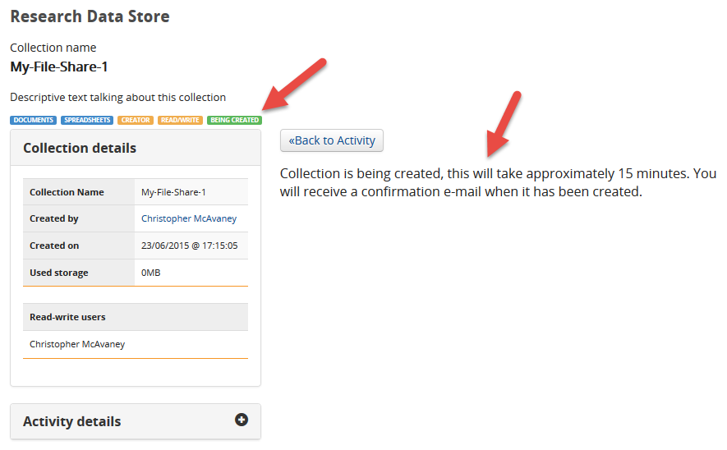Select the Collection Name value in table

[173, 192]
